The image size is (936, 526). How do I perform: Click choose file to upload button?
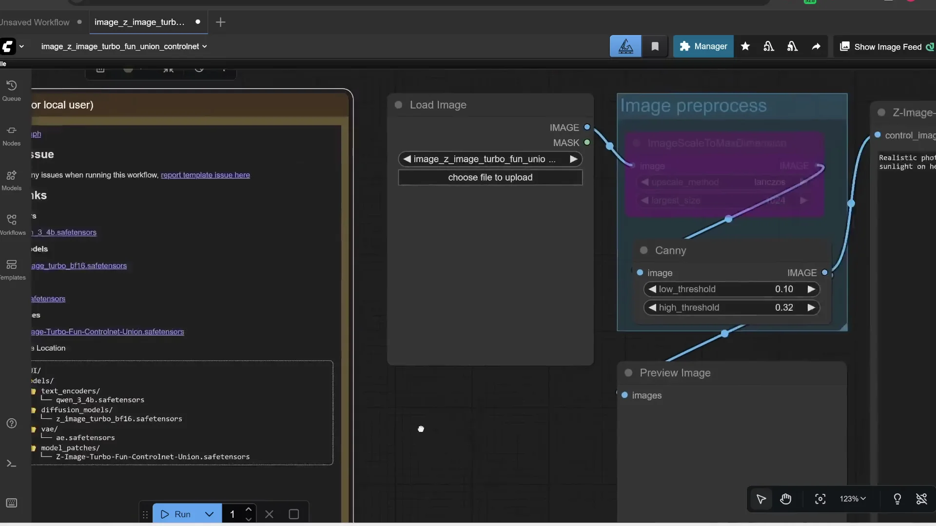tap(490, 177)
